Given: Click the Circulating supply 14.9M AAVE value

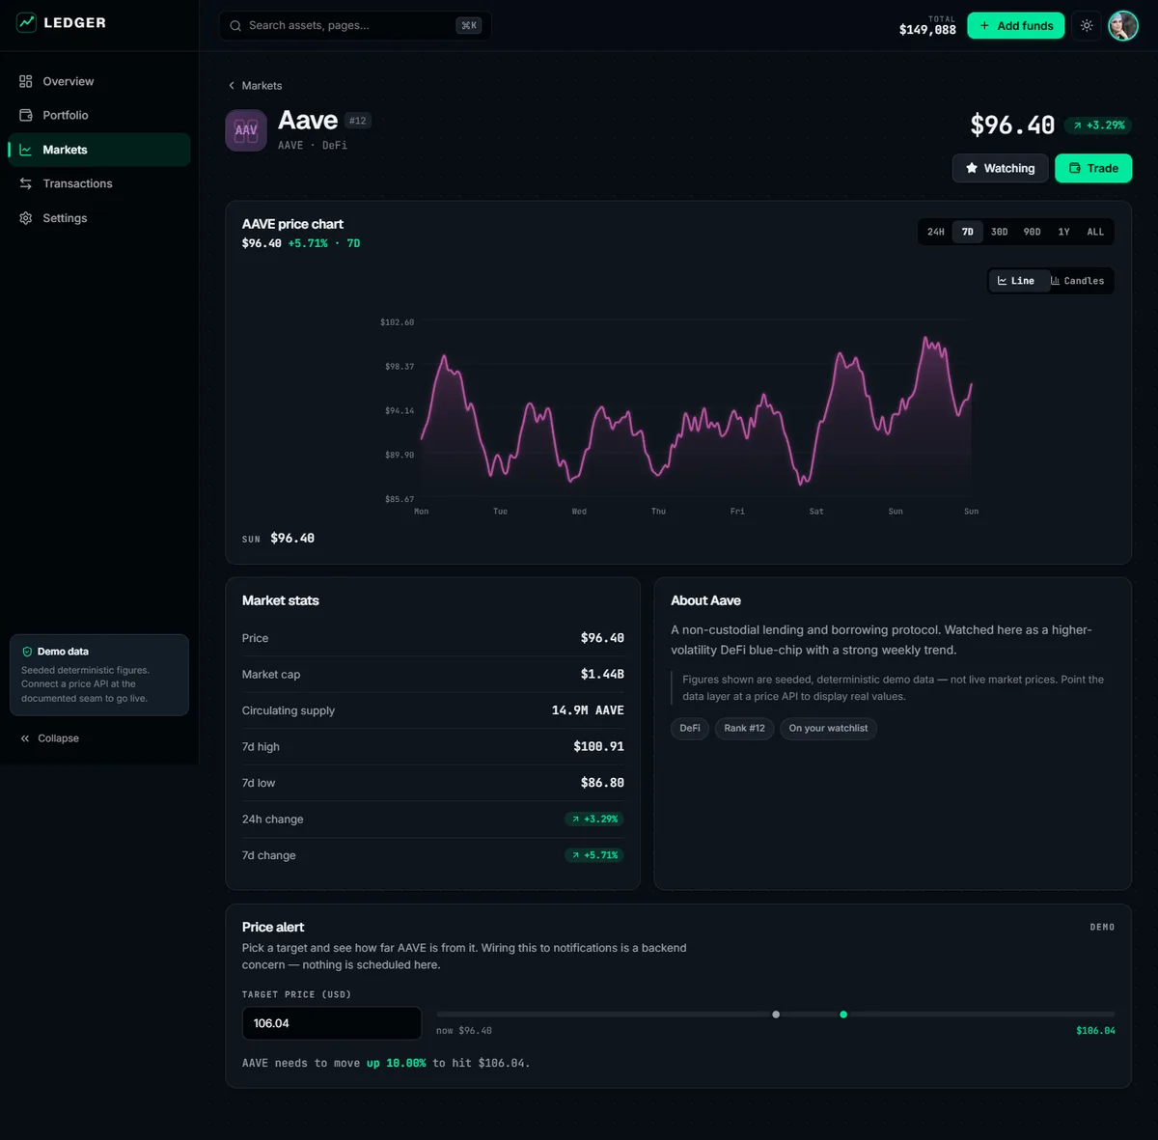Looking at the screenshot, I should click(x=588, y=710).
